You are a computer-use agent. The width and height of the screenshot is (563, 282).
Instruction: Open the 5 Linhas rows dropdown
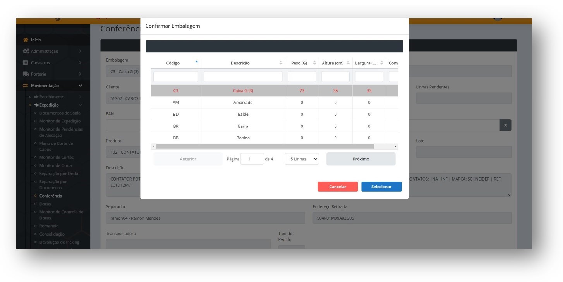[302, 159]
